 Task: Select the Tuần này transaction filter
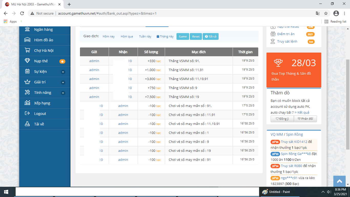tap(145, 36)
